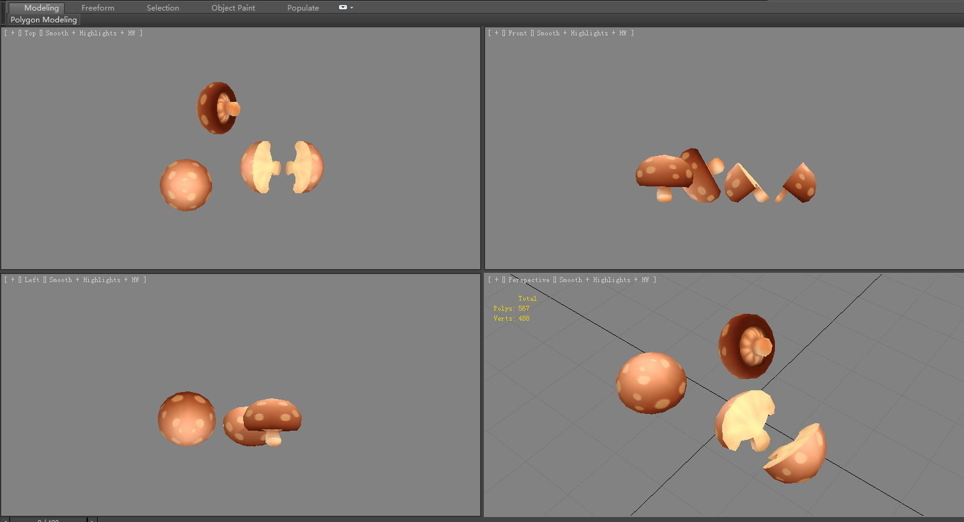The height and width of the screenshot is (522, 964).
Task: Click the Polys: 567 statistic text
Action: [511, 308]
